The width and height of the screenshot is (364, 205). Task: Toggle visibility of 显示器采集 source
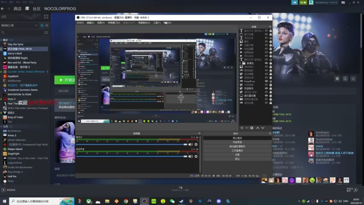[266, 96]
